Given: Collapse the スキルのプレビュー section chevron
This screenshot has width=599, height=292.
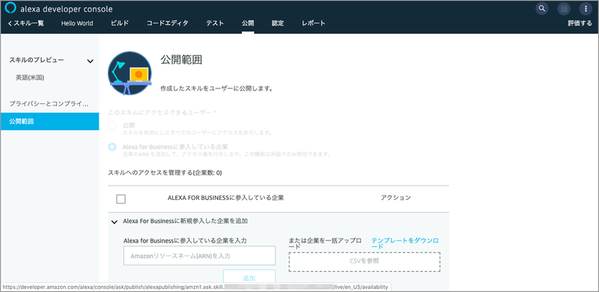Looking at the screenshot, I should [x=90, y=61].
